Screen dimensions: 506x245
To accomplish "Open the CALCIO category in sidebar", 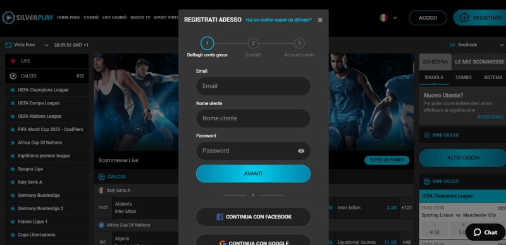I will 47,76.
